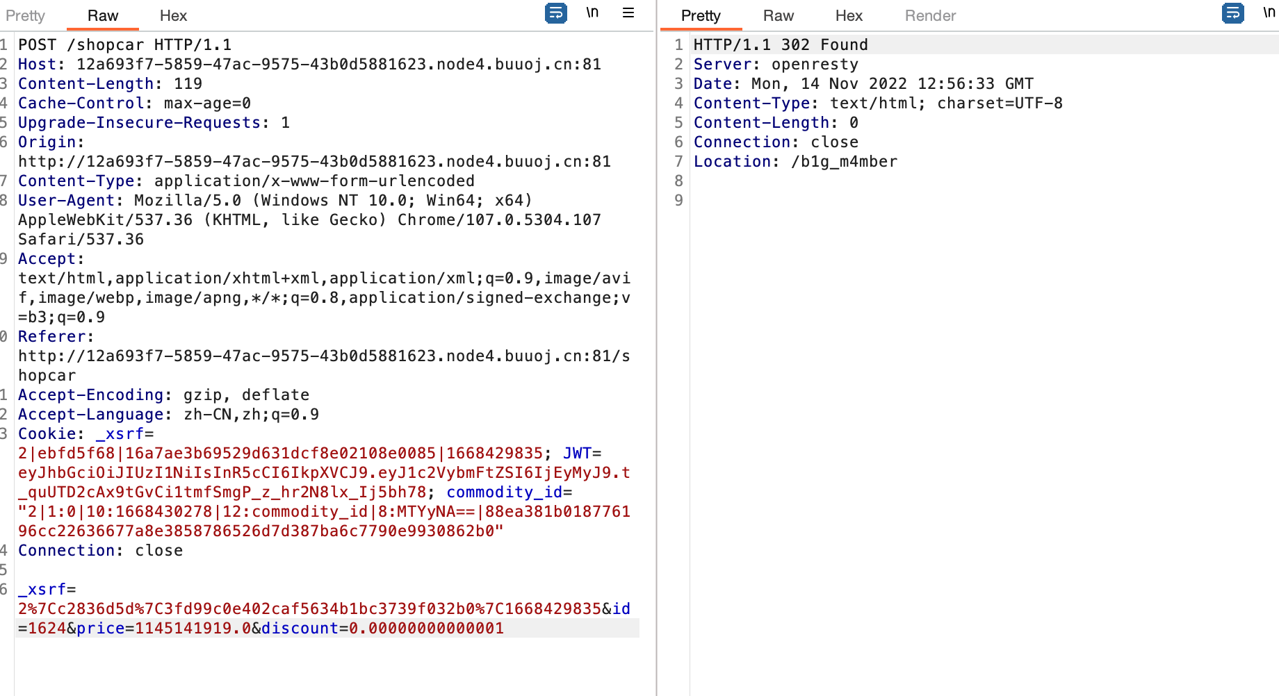Click the discount=0.00000000000001 parameter value

[x=426, y=629]
